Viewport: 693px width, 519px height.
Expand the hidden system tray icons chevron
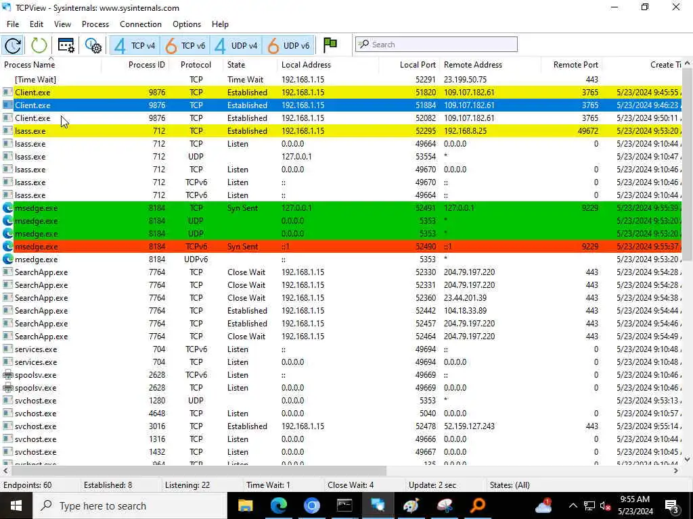tap(573, 505)
